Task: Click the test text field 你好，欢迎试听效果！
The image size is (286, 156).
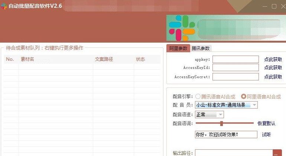Action: tap(226, 135)
